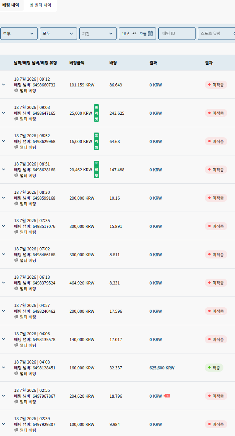Click the free bet tag on bet 6497967867
Image resolution: width=235 pixels, height=436 pixels.
[167, 395]
